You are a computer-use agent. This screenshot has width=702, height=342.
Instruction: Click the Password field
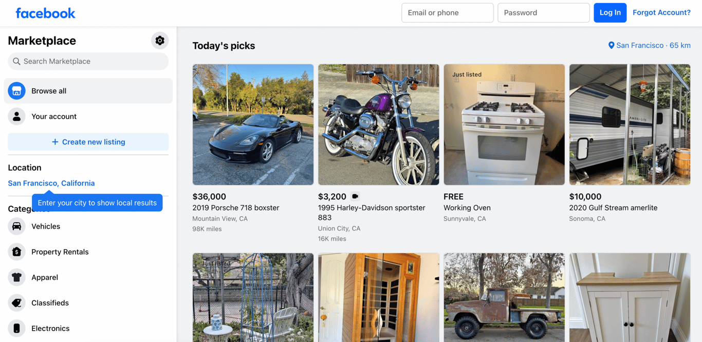(543, 12)
